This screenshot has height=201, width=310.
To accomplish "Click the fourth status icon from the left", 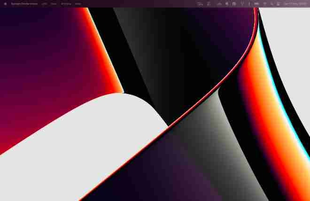I will (227, 4).
